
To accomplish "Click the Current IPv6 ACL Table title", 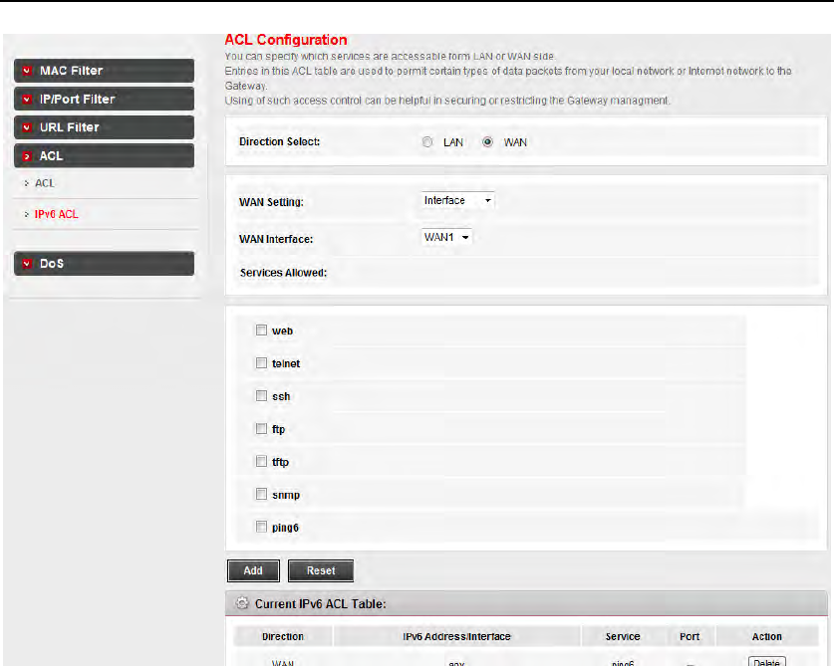I will 320,604.
